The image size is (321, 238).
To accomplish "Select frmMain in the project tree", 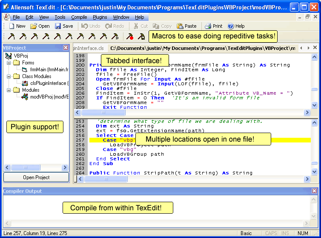I will (x=49, y=70).
